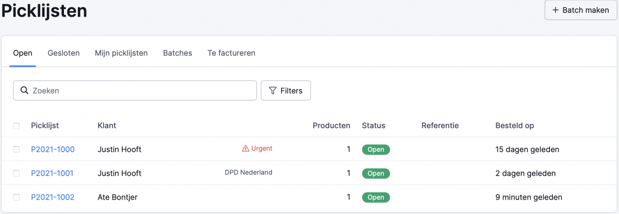Open the Filters options
This screenshot has width=619, height=214.
(x=286, y=91)
